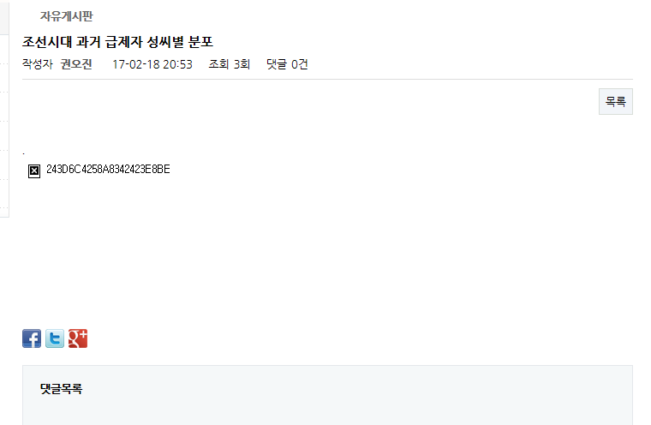Share the post on Facebook
Screen dimensions: 651x425
32,338
